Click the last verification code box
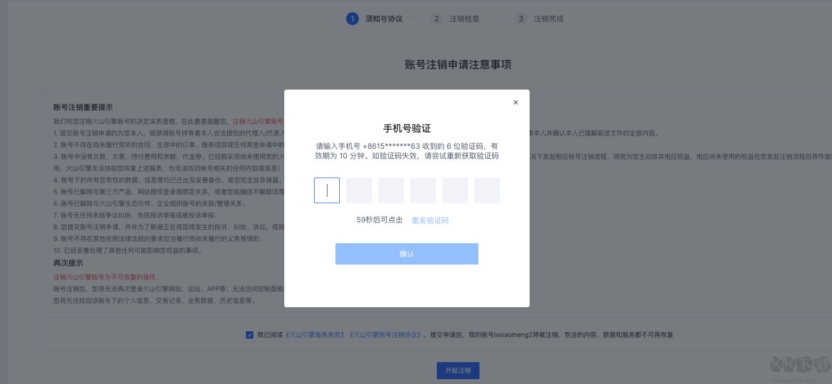Screen dimensions: 832x384 (x=486, y=190)
